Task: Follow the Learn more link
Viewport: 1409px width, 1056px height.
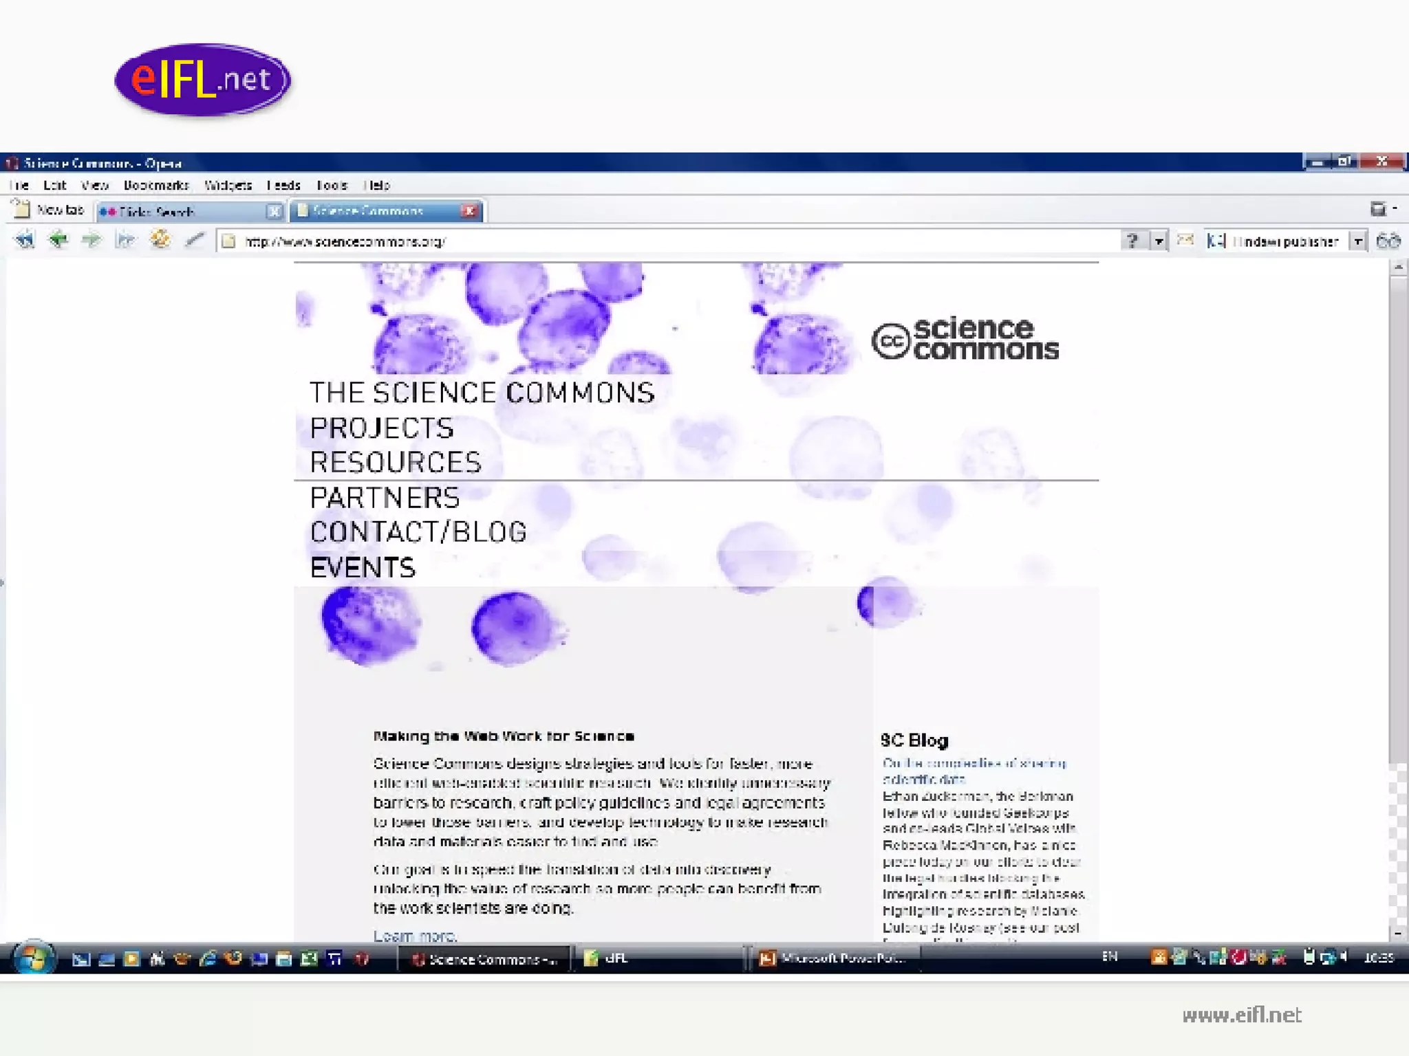Action: [x=415, y=936]
